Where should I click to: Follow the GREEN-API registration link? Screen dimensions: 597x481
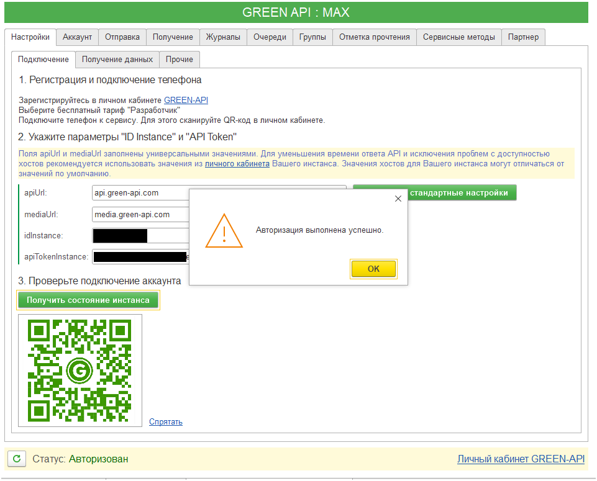point(186,100)
